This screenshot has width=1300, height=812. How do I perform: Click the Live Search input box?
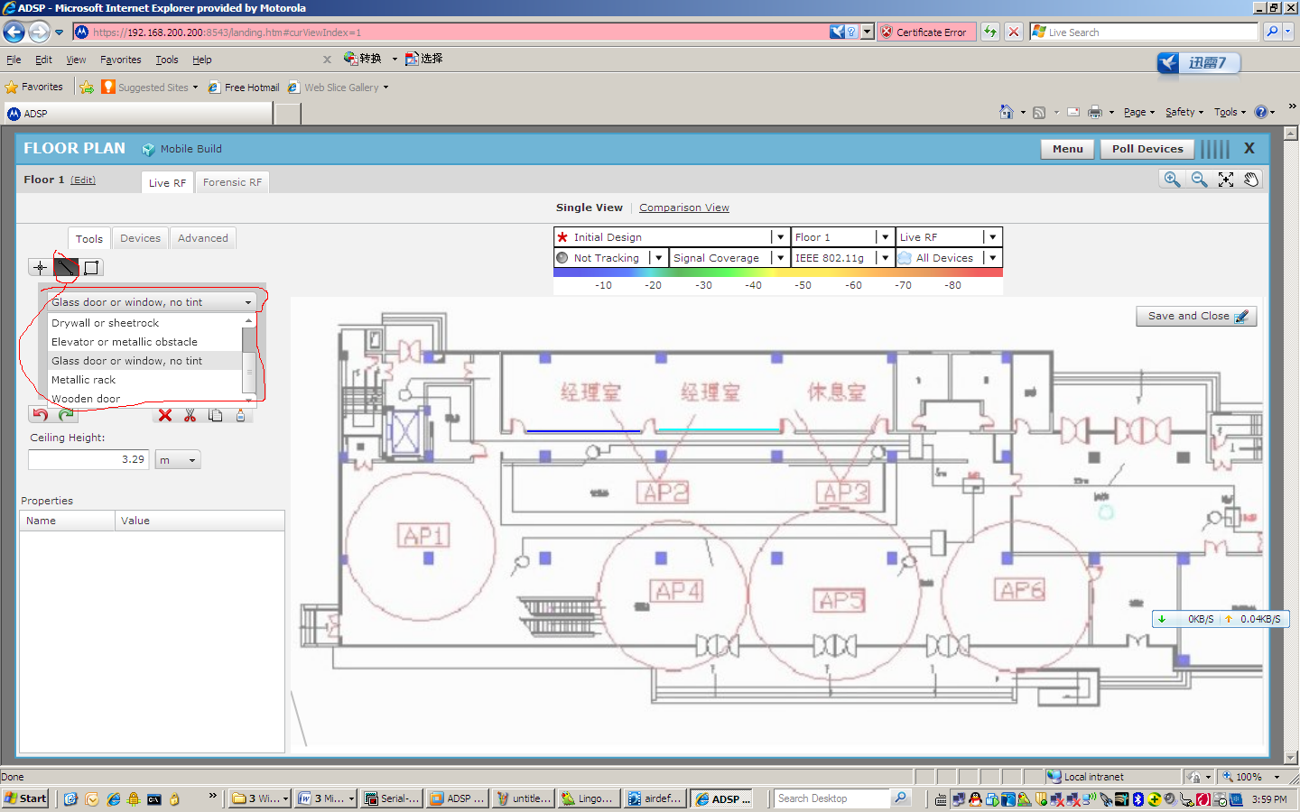pos(1144,32)
